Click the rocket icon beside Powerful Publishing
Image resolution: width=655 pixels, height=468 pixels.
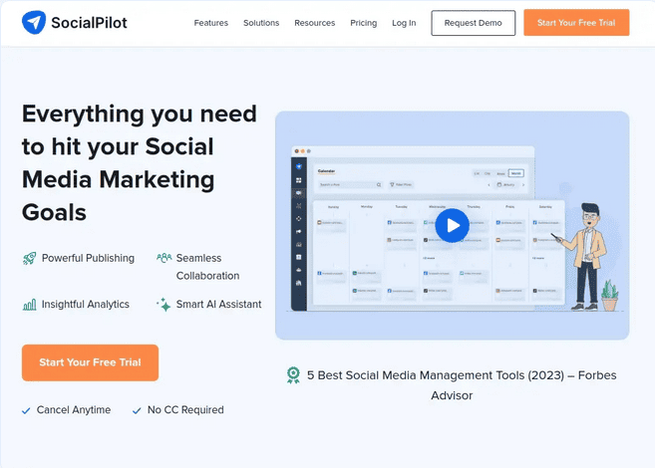[29, 259]
